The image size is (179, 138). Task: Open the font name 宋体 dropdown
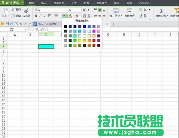coord(67,10)
